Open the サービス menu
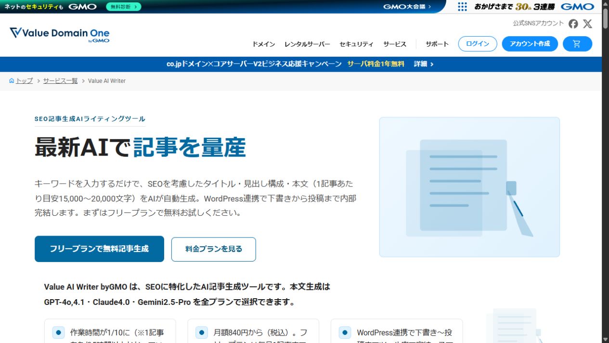The width and height of the screenshot is (609, 343). click(x=395, y=44)
